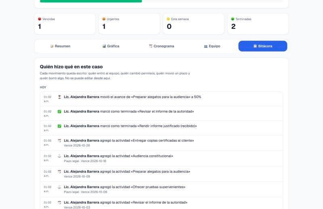Click 'Plazo legal · Vence 2026-10-16' text

click(85, 161)
